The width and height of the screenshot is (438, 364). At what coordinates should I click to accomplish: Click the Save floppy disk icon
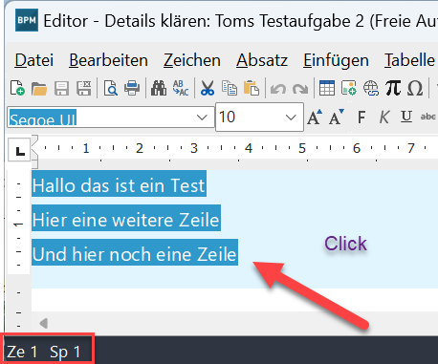pyautogui.click(x=61, y=88)
